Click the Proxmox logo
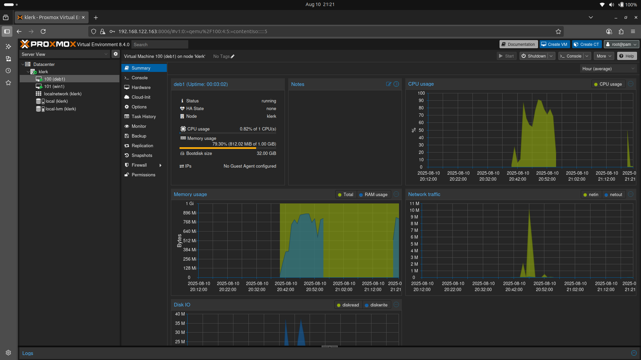The image size is (641, 360). pyautogui.click(x=48, y=44)
